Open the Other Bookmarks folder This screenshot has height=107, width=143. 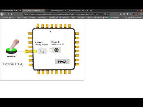click(x=135, y=18)
